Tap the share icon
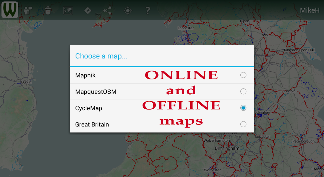The height and width of the screenshot is (177, 324). click(x=107, y=11)
